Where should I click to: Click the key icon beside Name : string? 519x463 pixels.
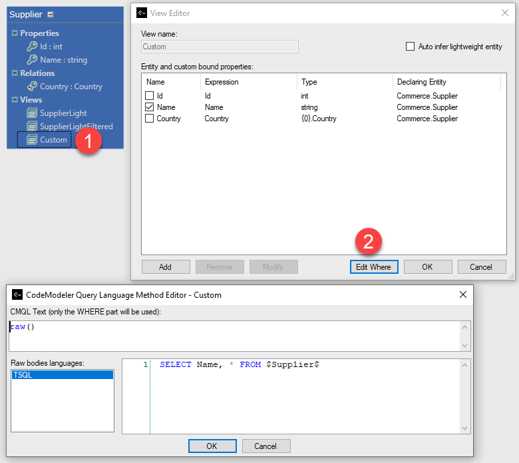(32, 60)
